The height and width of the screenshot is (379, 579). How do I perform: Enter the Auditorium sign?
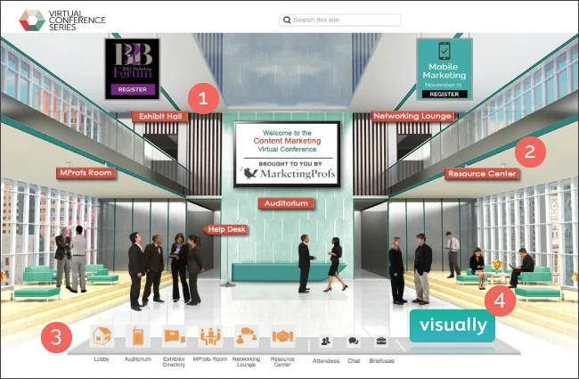[x=286, y=203]
